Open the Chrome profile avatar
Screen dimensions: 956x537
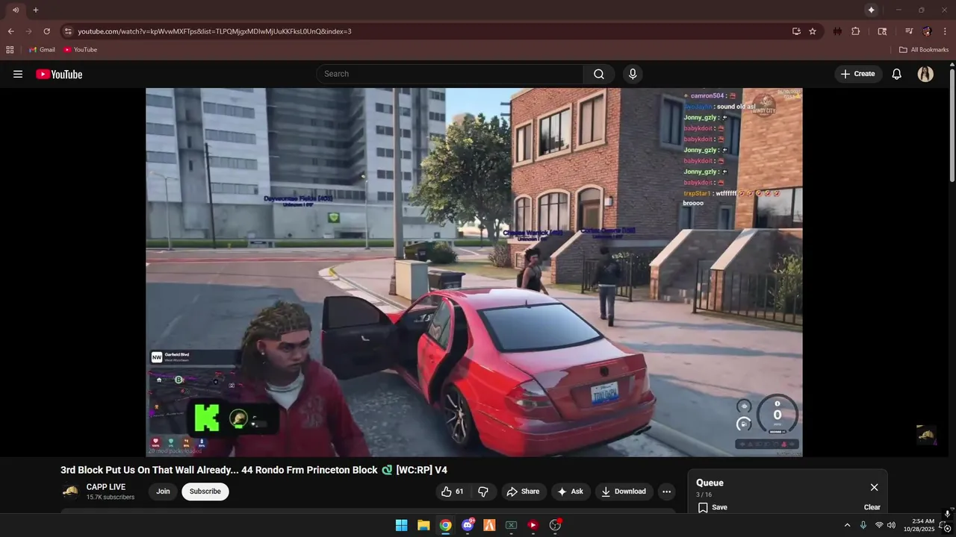(927, 31)
